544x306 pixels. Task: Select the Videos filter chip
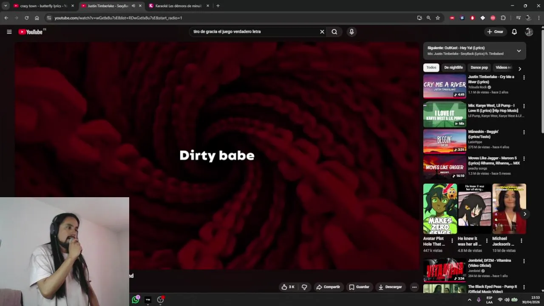pyautogui.click(x=504, y=68)
